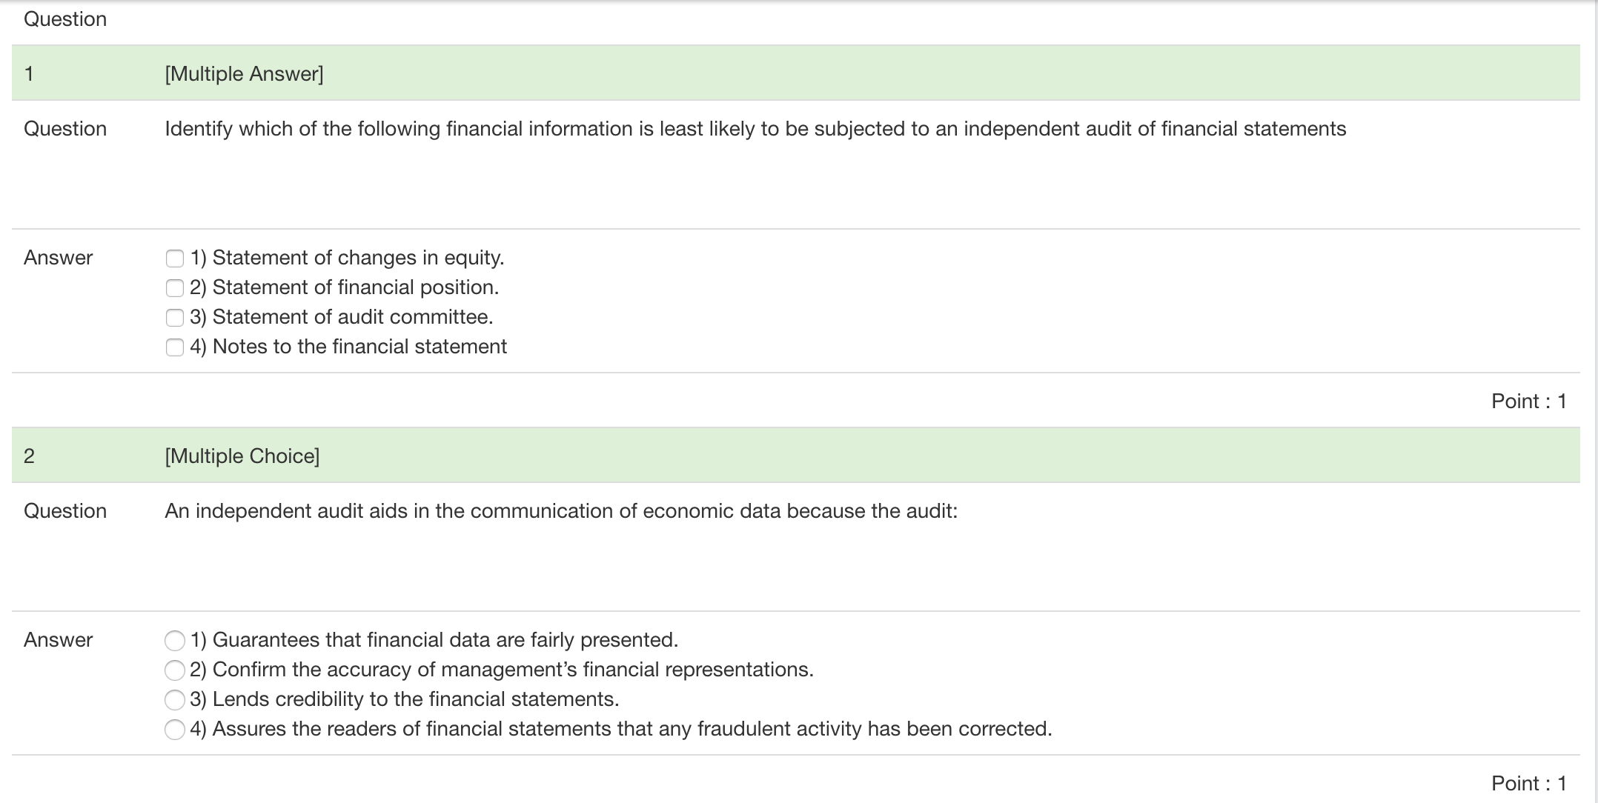Check the Statement of changes in equity option
The height and width of the screenshot is (803, 1598).
point(175,258)
